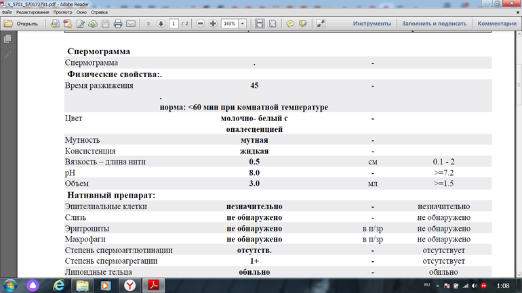522x293 pixels.
Task: Go to previous page arrow
Action: click(x=148, y=23)
